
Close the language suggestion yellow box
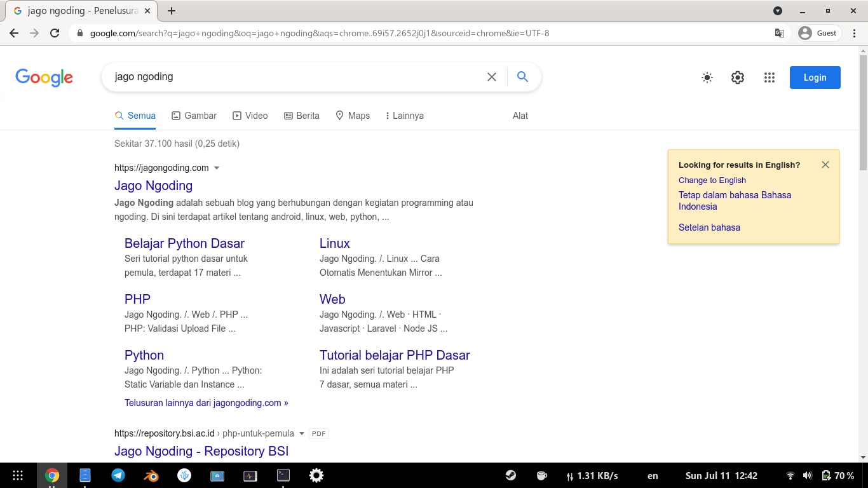pos(825,165)
